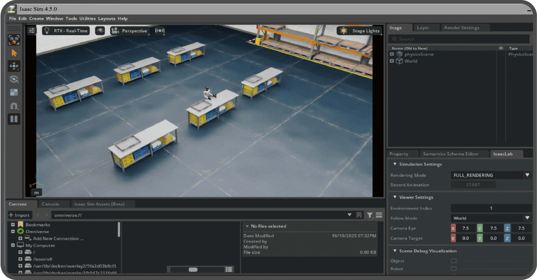Enable the Object debug visualization checkbox
The image size is (537, 280).
pyautogui.click(x=454, y=261)
